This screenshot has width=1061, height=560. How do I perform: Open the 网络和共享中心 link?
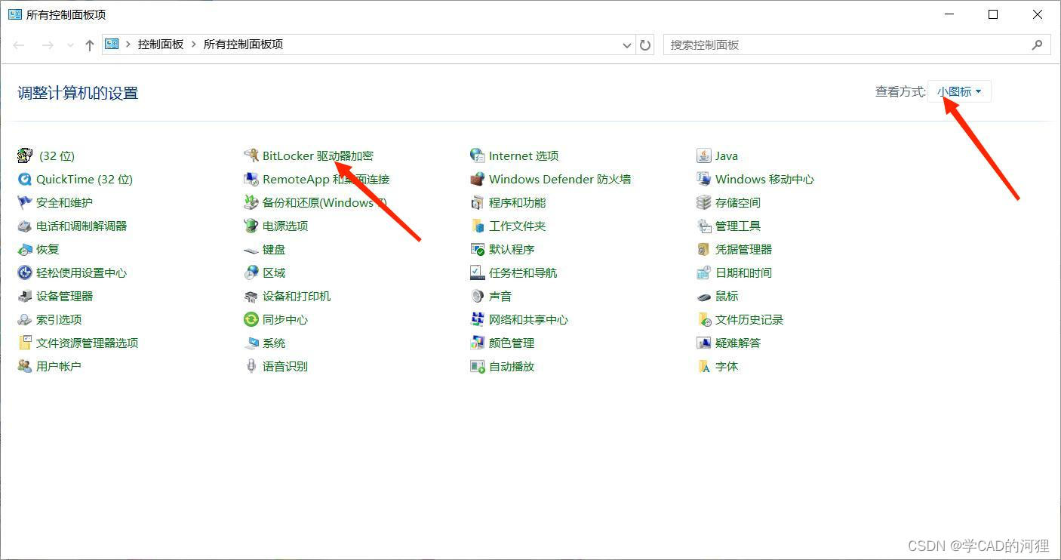(x=528, y=319)
